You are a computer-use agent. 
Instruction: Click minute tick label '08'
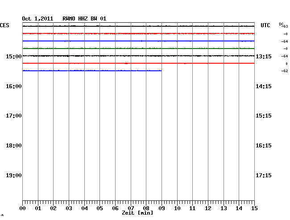pos(146,208)
